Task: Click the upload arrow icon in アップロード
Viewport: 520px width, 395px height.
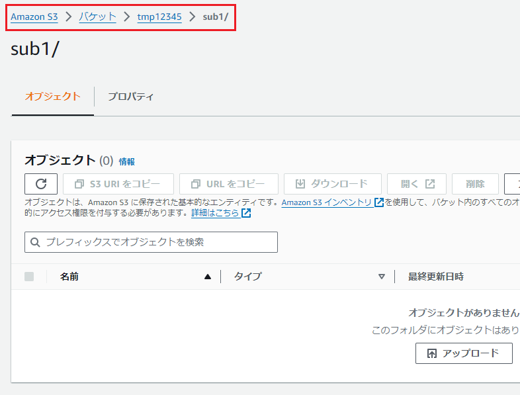Action: pos(432,353)
